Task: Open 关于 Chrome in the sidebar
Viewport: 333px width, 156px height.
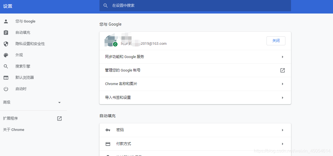Action: (x=14, y=130)
